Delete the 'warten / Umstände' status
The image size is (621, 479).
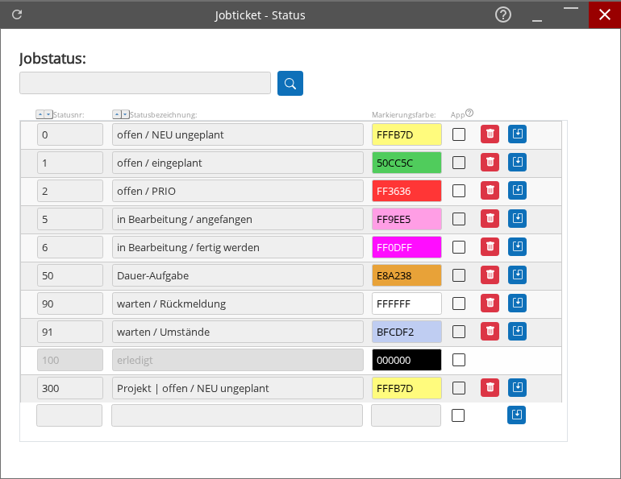tap(490, 332)
